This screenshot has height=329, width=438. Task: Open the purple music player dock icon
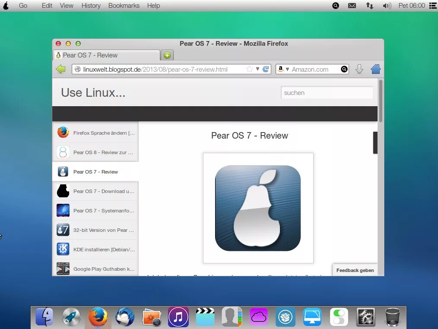(x=178, y=317)
